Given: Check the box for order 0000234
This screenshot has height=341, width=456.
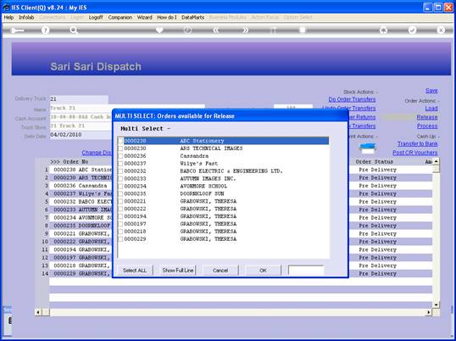Looking at the screenshot, I should (x=120, y=187).
